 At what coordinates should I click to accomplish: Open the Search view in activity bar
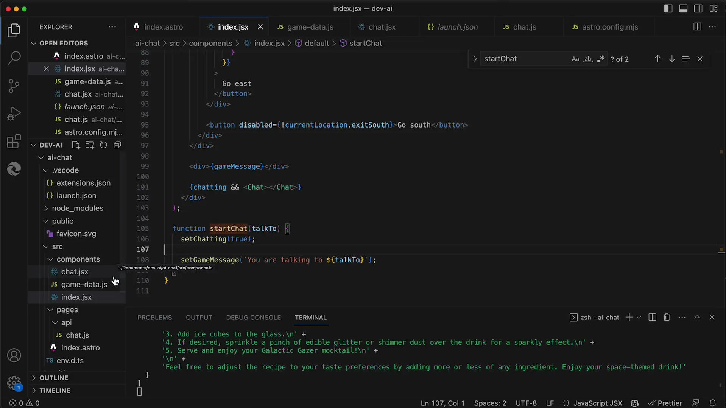point(14,58)
